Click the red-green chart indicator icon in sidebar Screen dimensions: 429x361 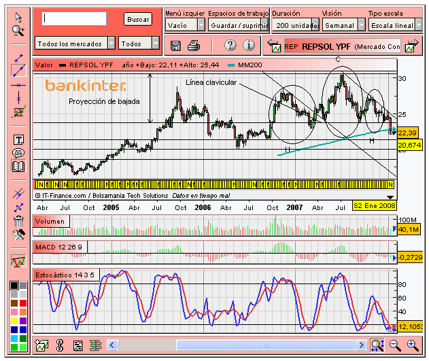pos(18,261)
